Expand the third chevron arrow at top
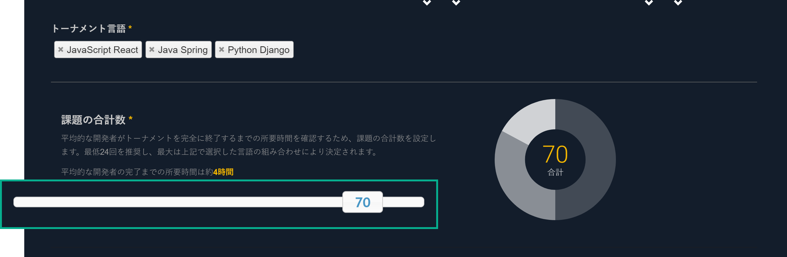This screenshot has height=257, width=787. tap(649, 3)
